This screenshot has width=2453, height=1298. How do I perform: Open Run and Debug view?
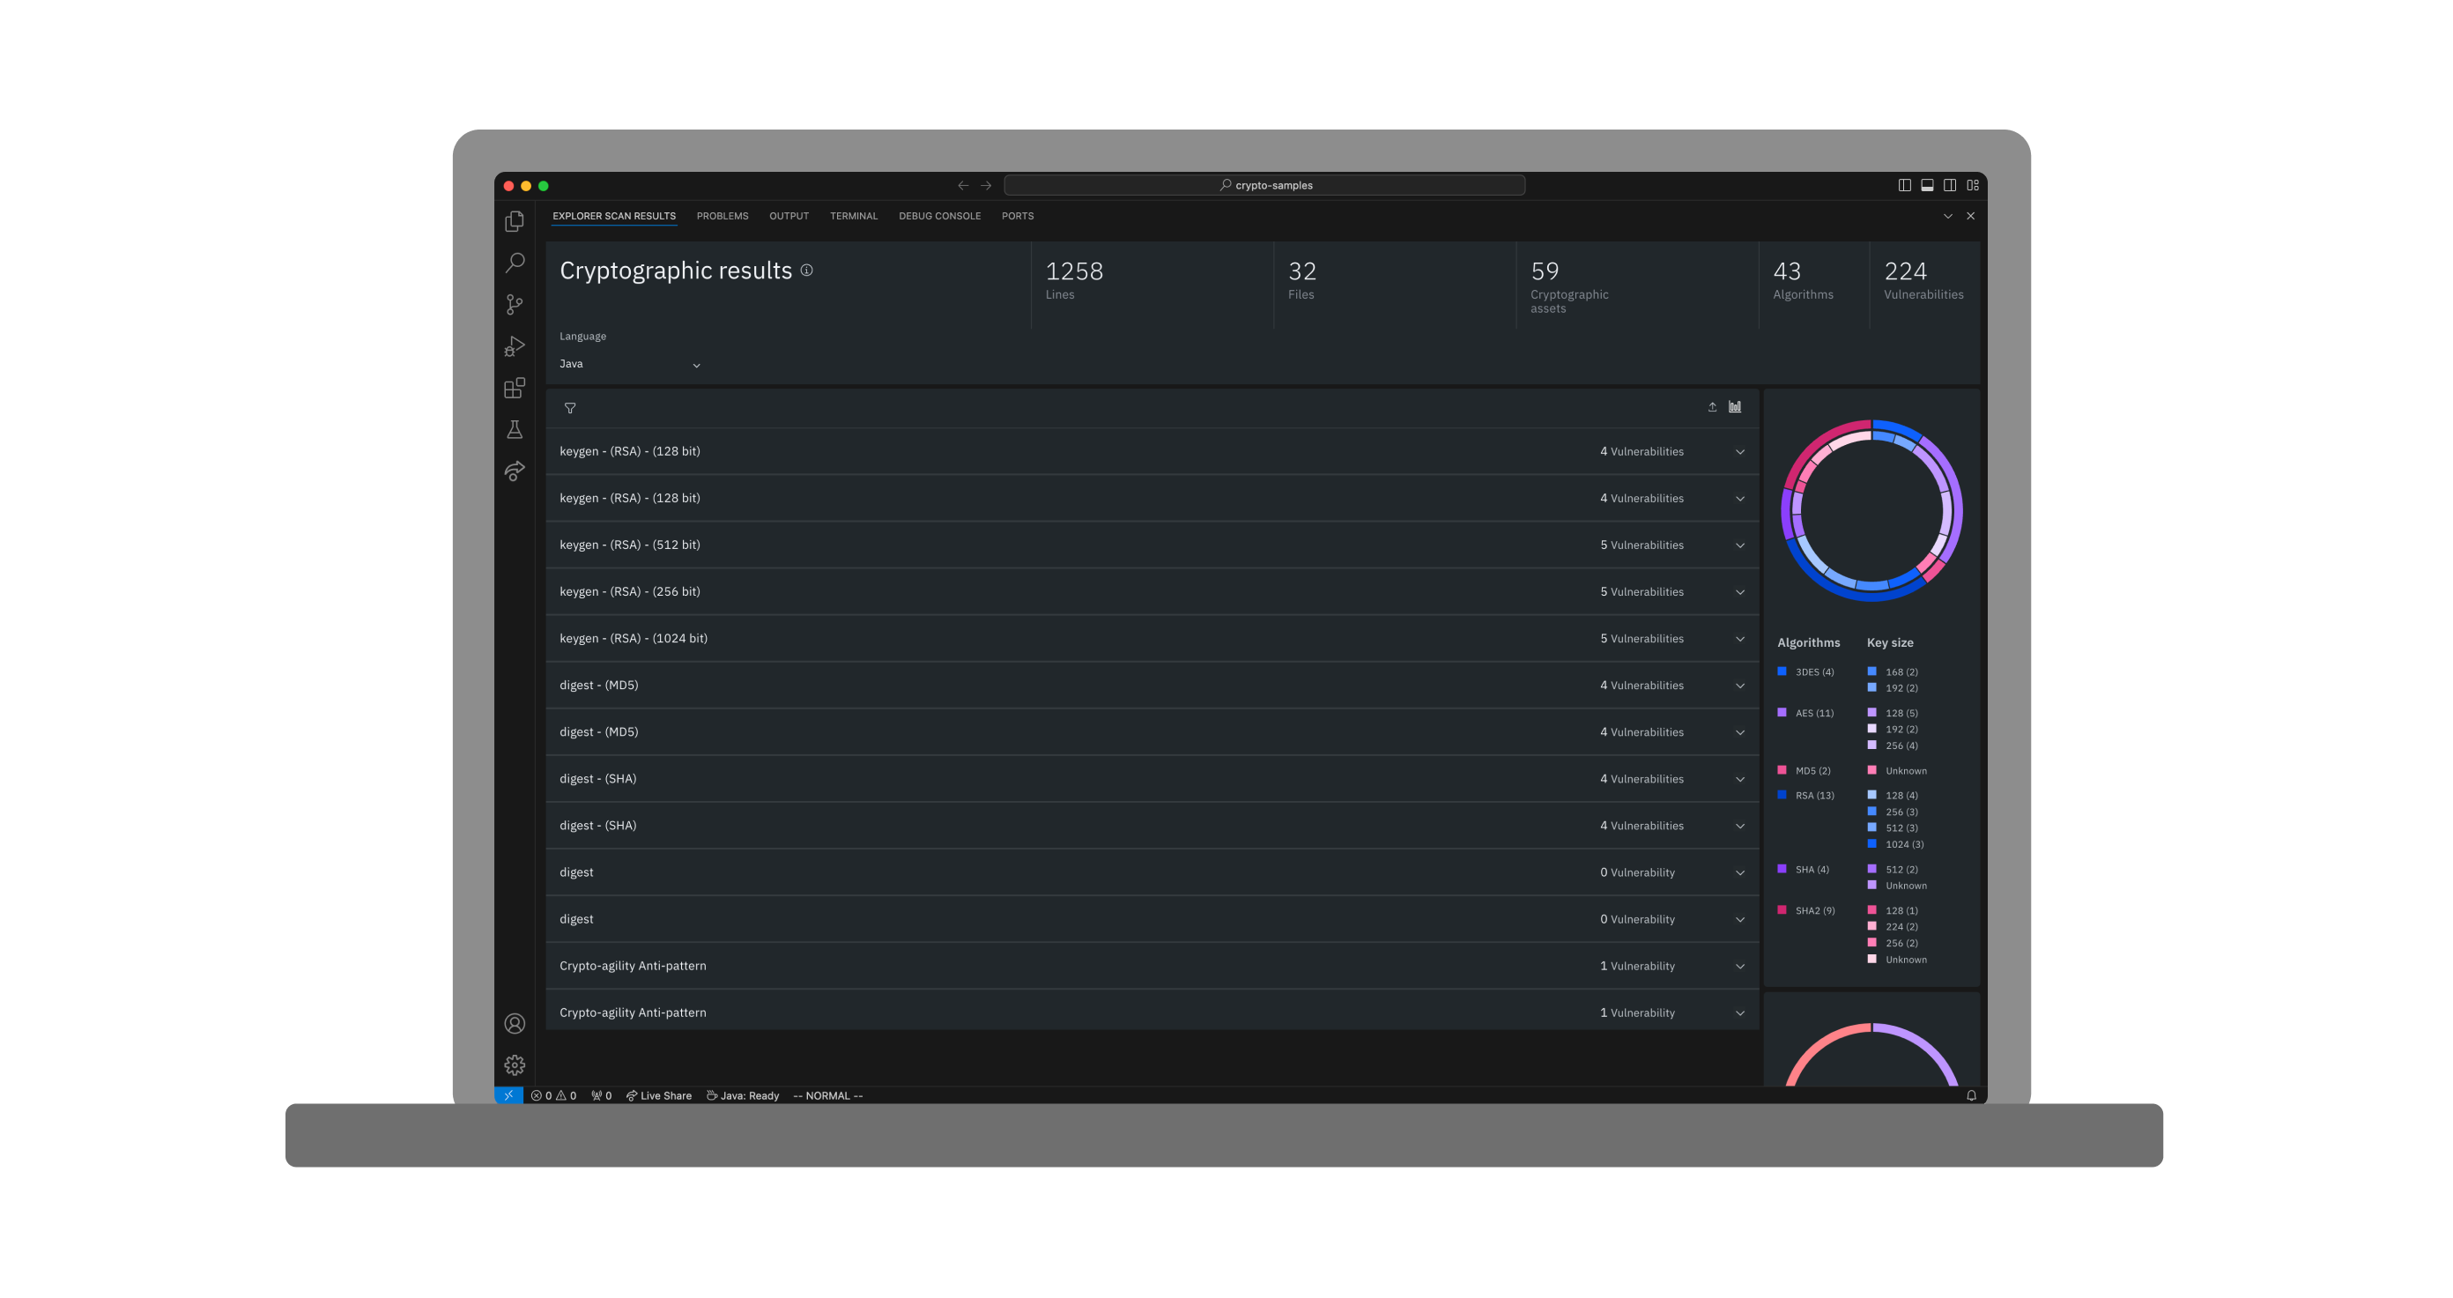click(x=515, y=345)
